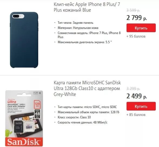Click the crossed-out 3 599 р. old price
The height and width of the screenshot is (147, 159).
tap(133, 10)
